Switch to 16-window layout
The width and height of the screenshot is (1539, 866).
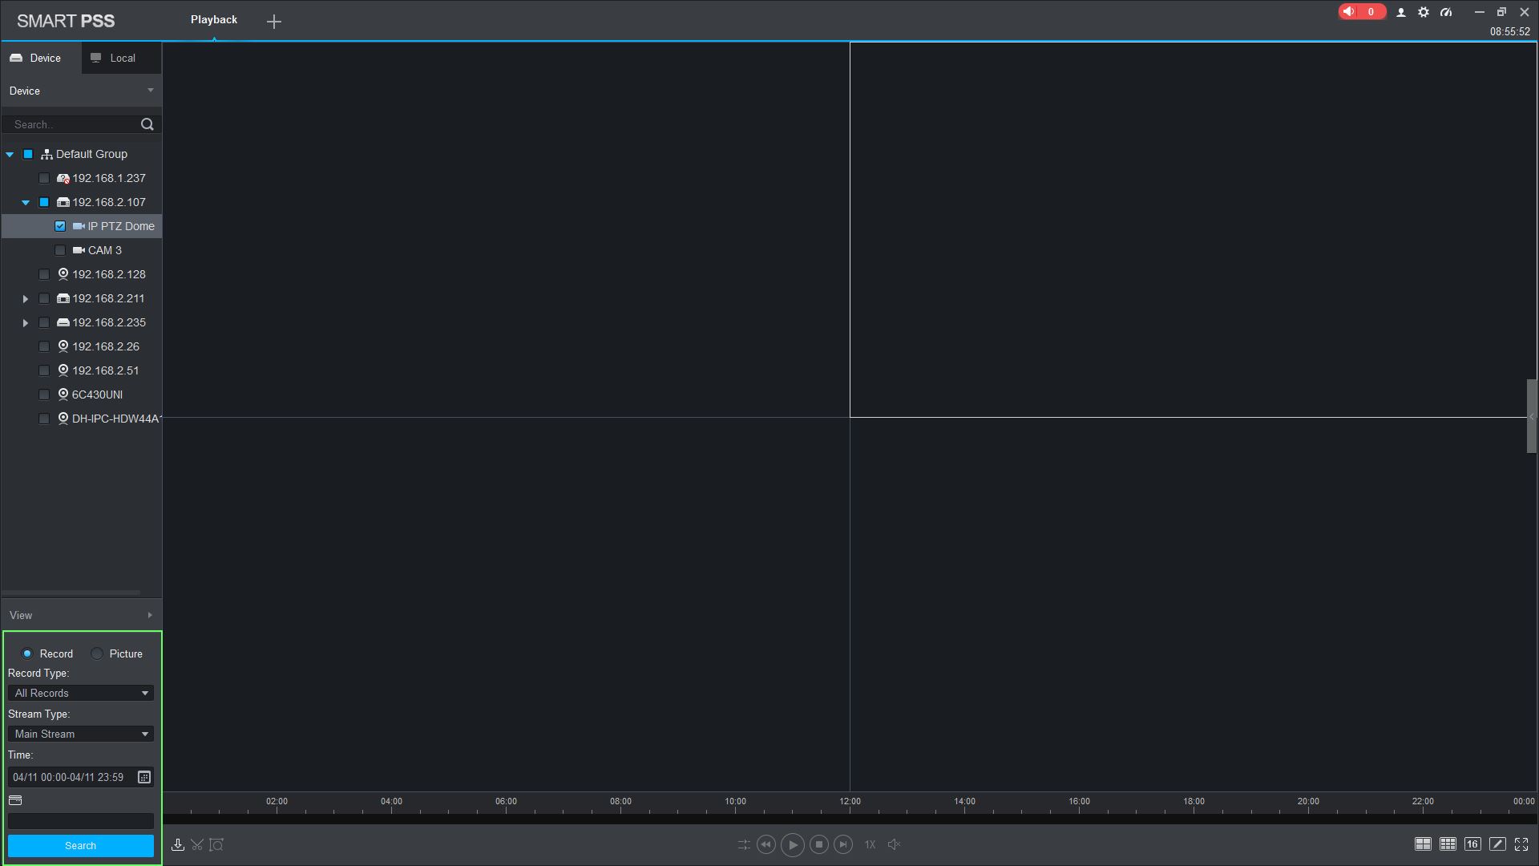click(1472, 844)
